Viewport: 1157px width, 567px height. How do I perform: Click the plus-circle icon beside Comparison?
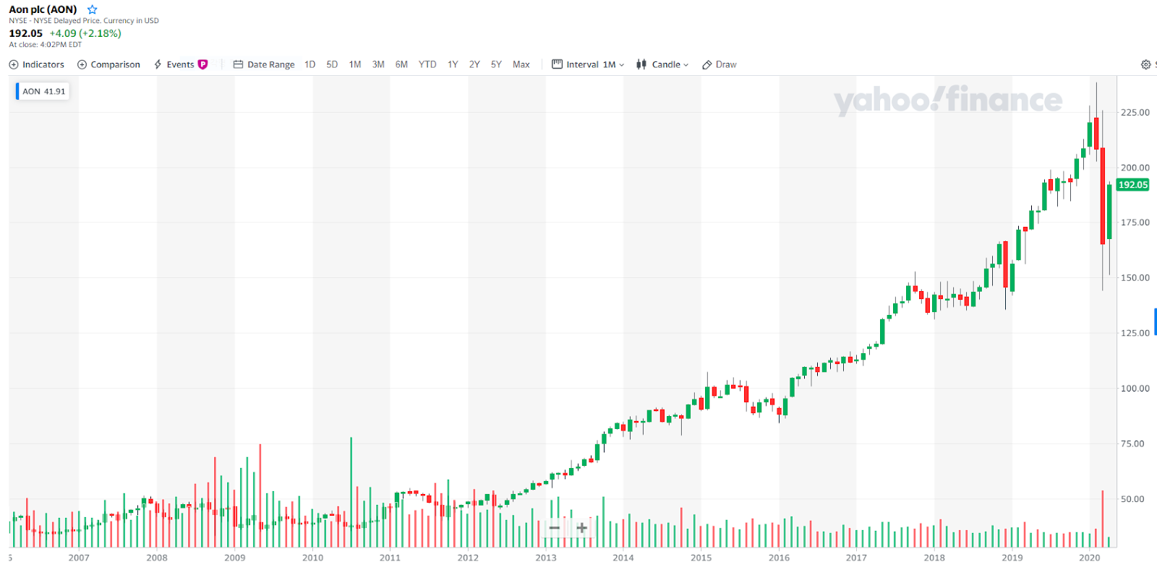[82, 64]
